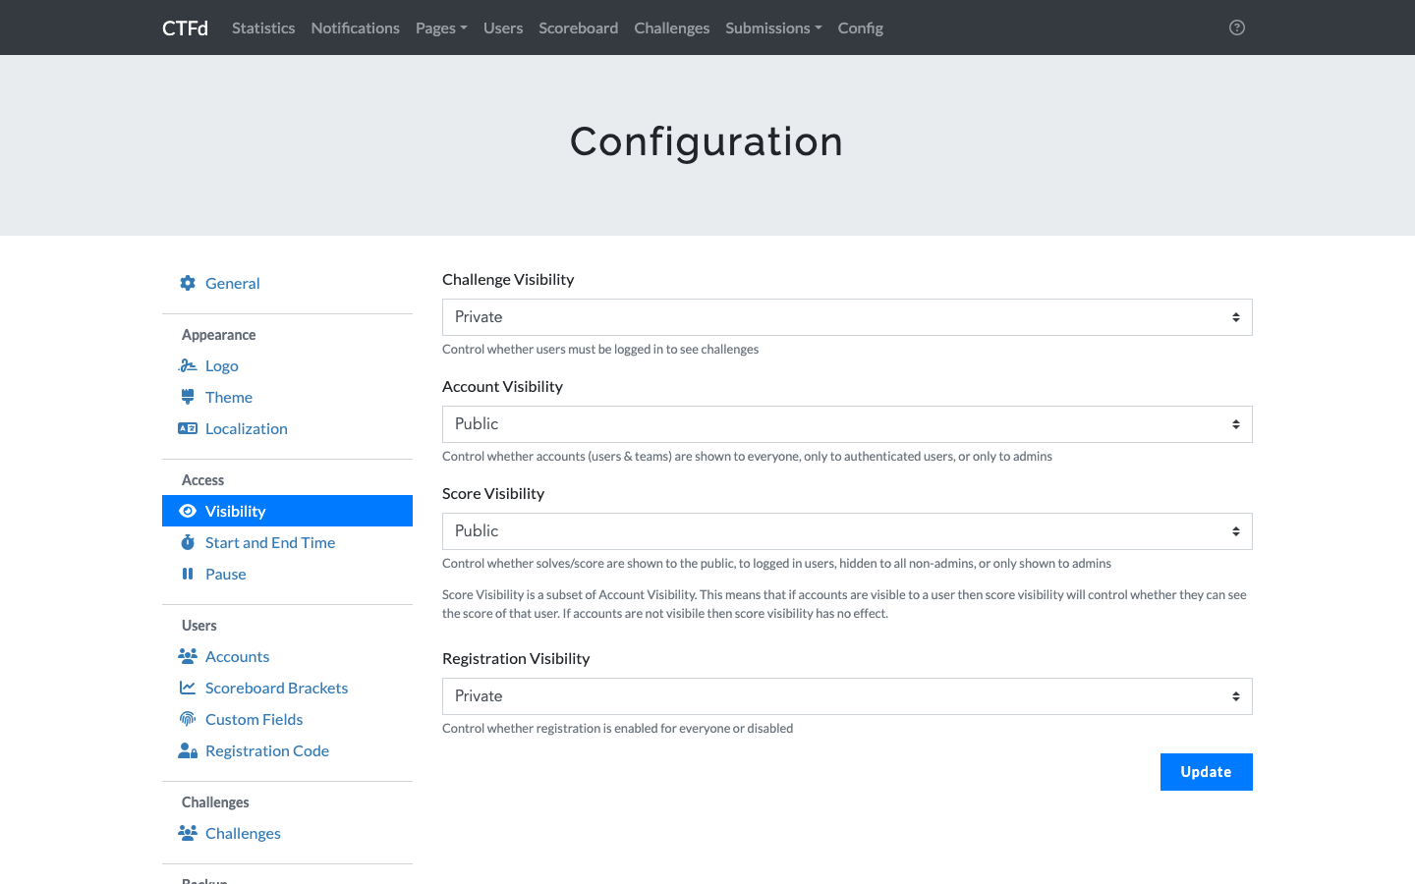This screenshot has width=1415, height=884.
Task: Click the Visibility eye icon
Action: [x=188, y=511]
